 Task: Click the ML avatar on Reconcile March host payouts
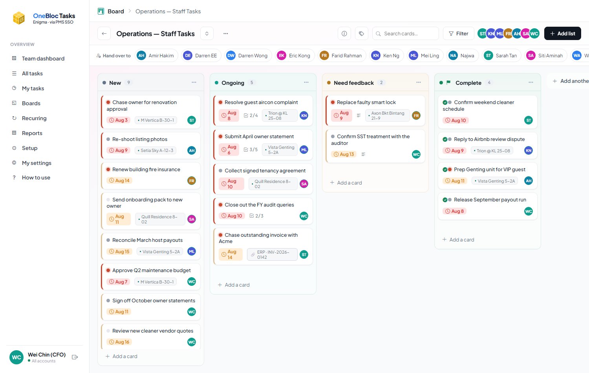click(x=192, y=251)
